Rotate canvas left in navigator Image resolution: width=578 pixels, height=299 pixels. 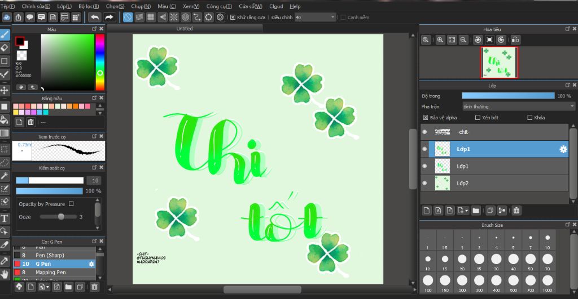point(478,40)
